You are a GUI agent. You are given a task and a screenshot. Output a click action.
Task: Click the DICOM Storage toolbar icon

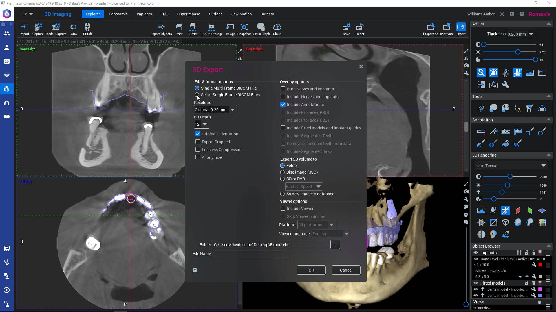click(x=211, y=29)
